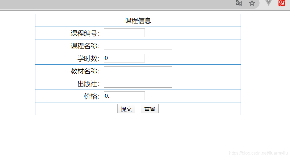Select the 价格 field showing 0.
Viewport: 290px width, 158px height.
tap(124, 96)
